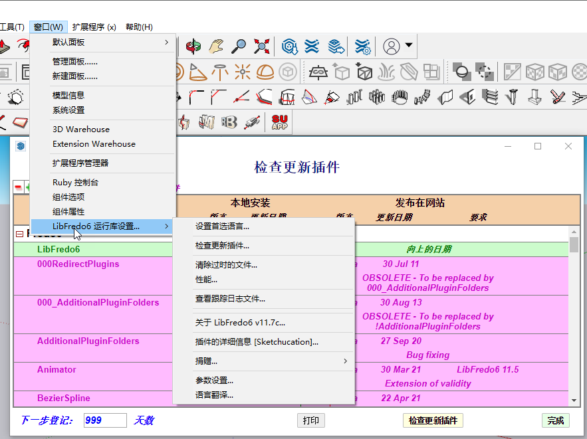Screen dimensions: 587x439
Task: Click the 打印 button
Action: [x=310, y=420]
